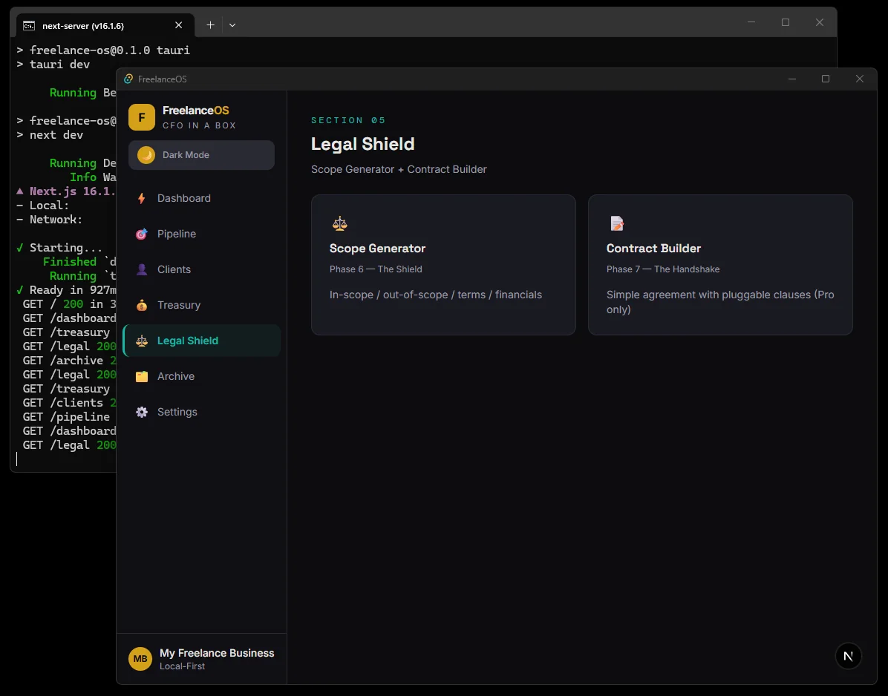Viewport: 888px width, 696px height.
Task: Click the Settings gear icon
Action: tap(142, 412)
